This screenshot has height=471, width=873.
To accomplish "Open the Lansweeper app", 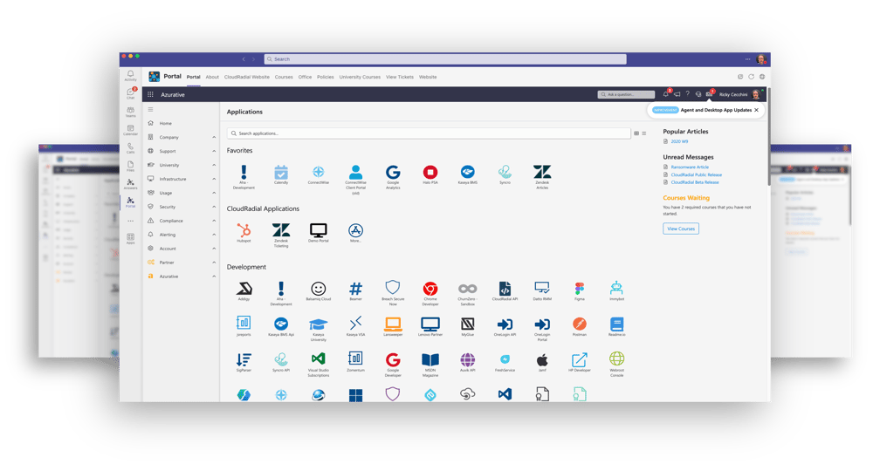I will [x=393, y=326].
